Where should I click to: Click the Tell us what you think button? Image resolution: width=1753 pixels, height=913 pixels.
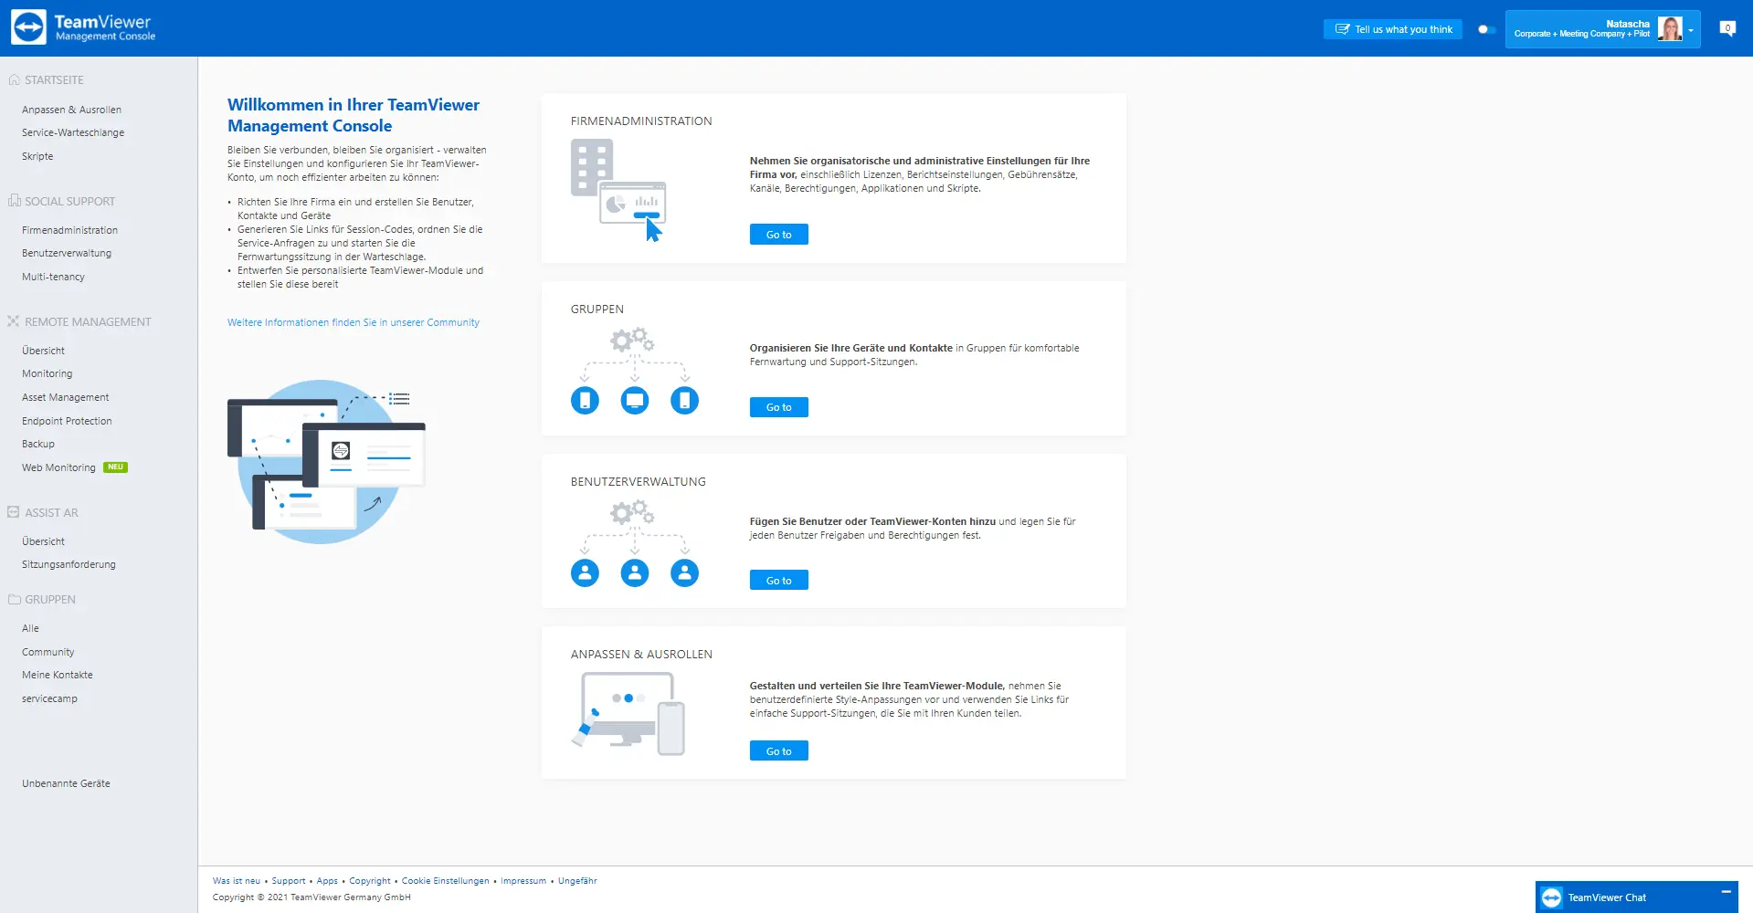pos(1393,29)
